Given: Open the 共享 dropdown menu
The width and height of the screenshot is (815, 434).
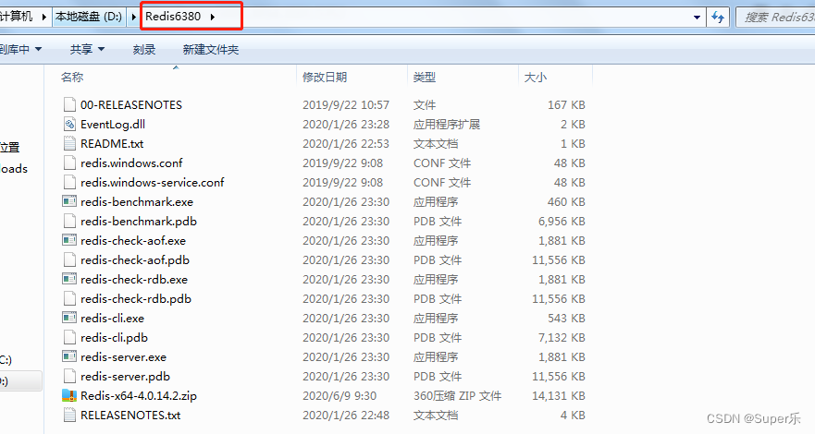Looking at the screenshot, I should pos(87,49).
